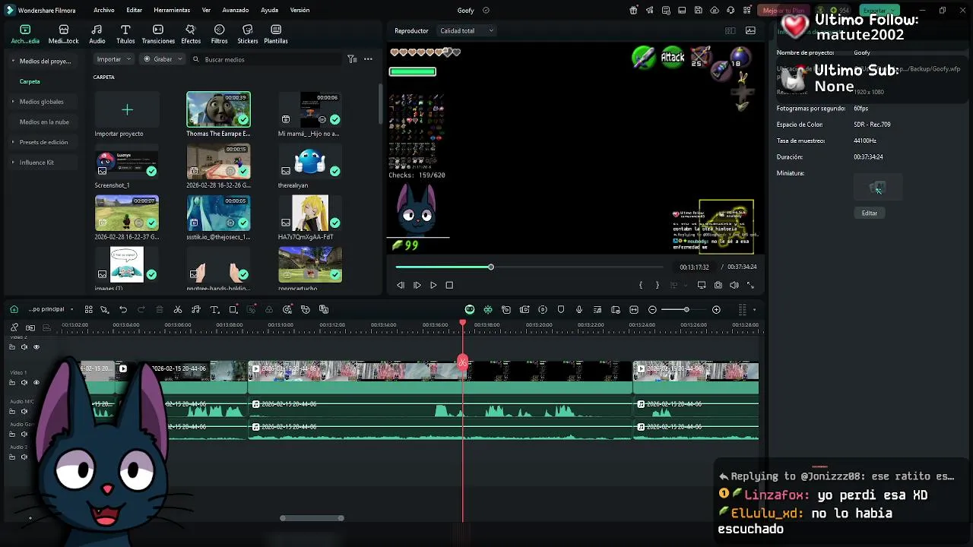This screenshot has height=547, width=973.
Task: Open the main timeline name dropdown
Action: (51, 309)
